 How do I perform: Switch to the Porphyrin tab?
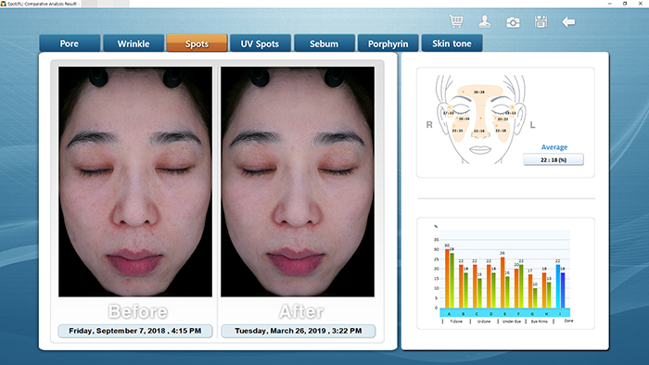click(x=388, y=43)
